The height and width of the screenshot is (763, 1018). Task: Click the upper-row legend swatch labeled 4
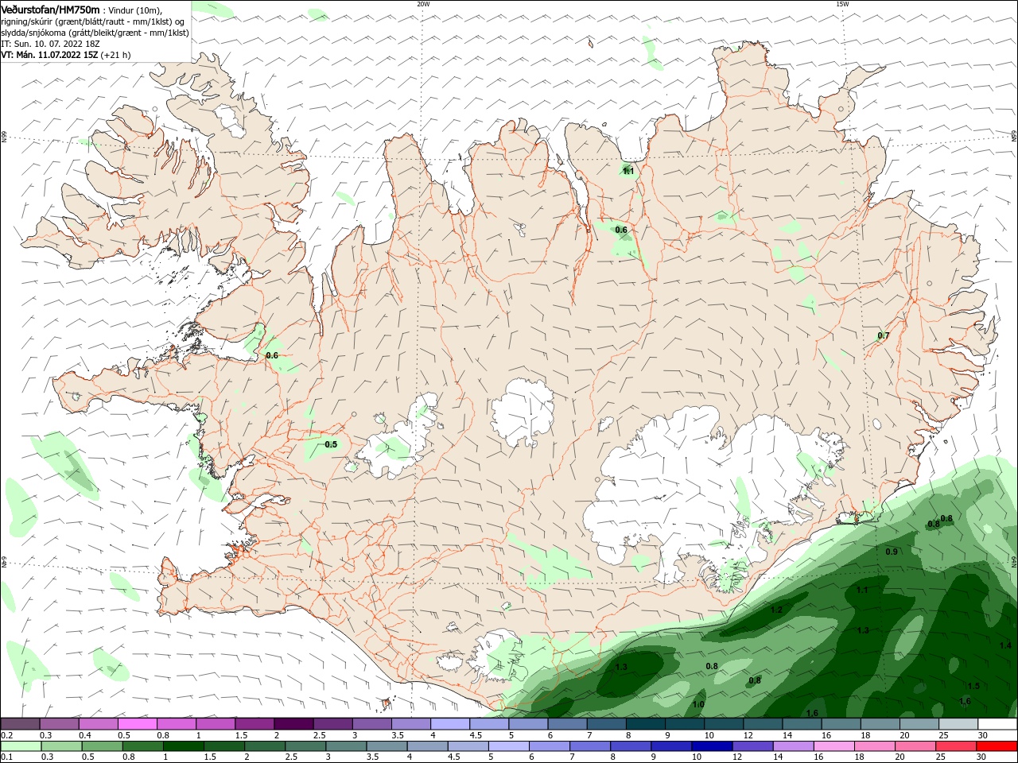[x=449, y=723]
